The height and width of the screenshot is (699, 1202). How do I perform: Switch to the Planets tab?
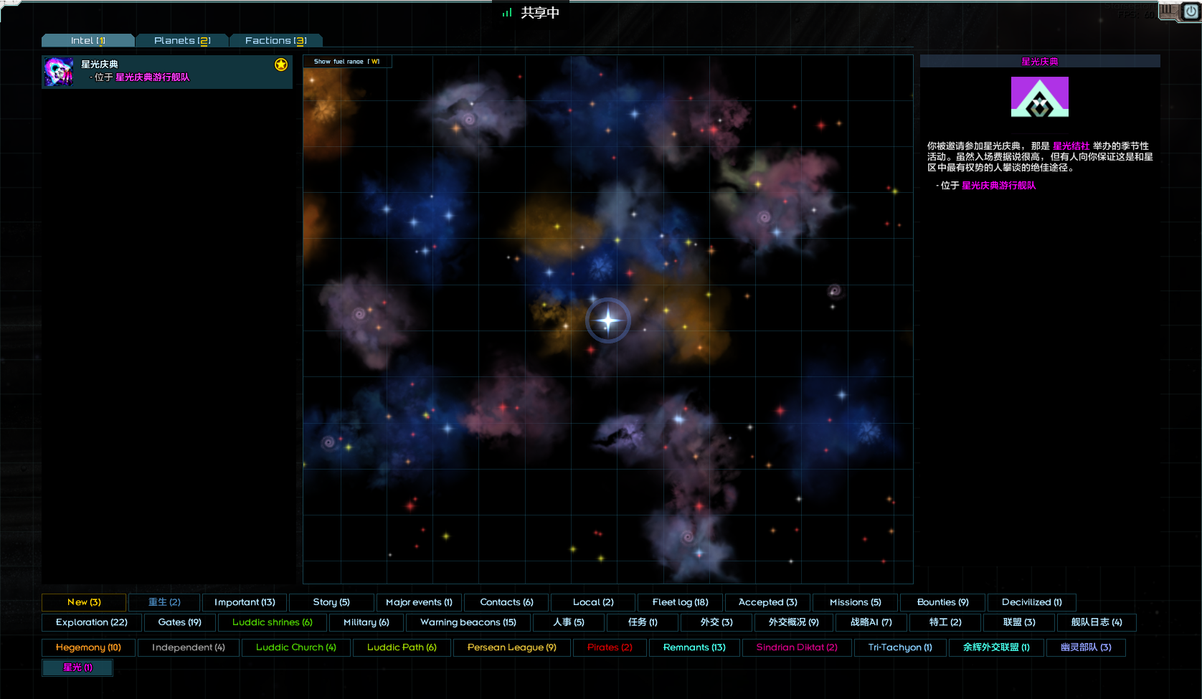[x=181, y=41]
